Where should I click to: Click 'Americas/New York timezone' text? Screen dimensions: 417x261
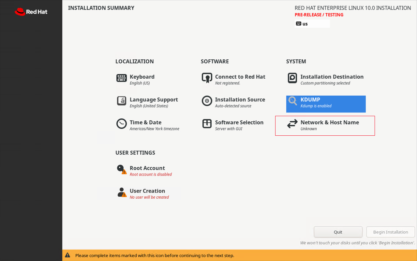(155, 129)
